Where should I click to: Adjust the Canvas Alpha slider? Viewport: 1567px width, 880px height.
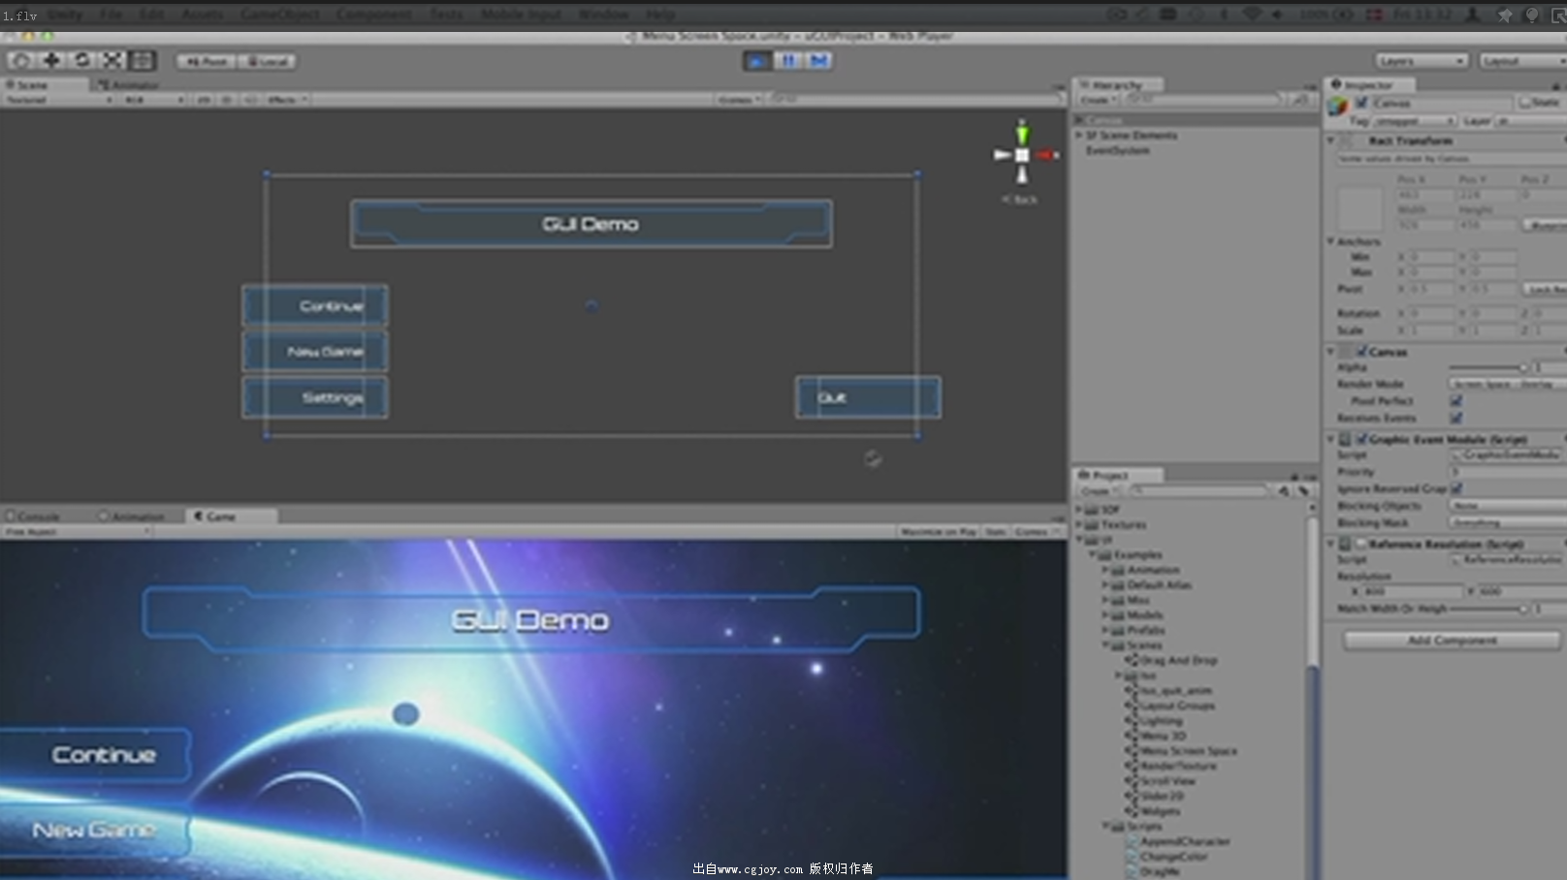[1488, 368]
